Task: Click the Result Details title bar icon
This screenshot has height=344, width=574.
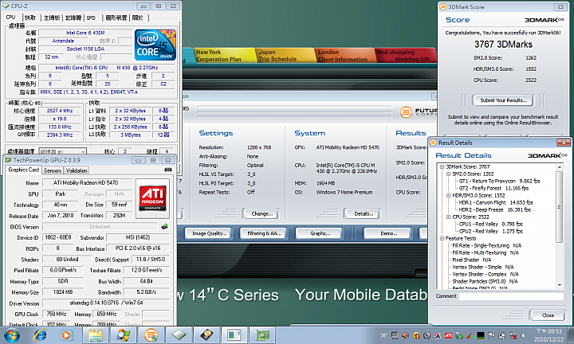Action: (434, 143)
